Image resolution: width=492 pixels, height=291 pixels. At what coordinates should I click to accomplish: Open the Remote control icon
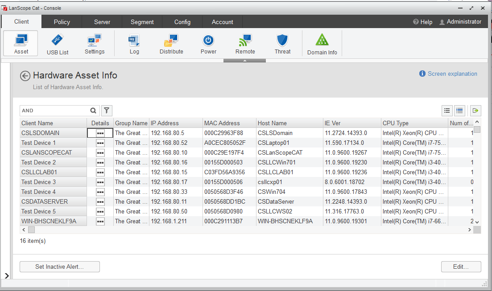245,44
